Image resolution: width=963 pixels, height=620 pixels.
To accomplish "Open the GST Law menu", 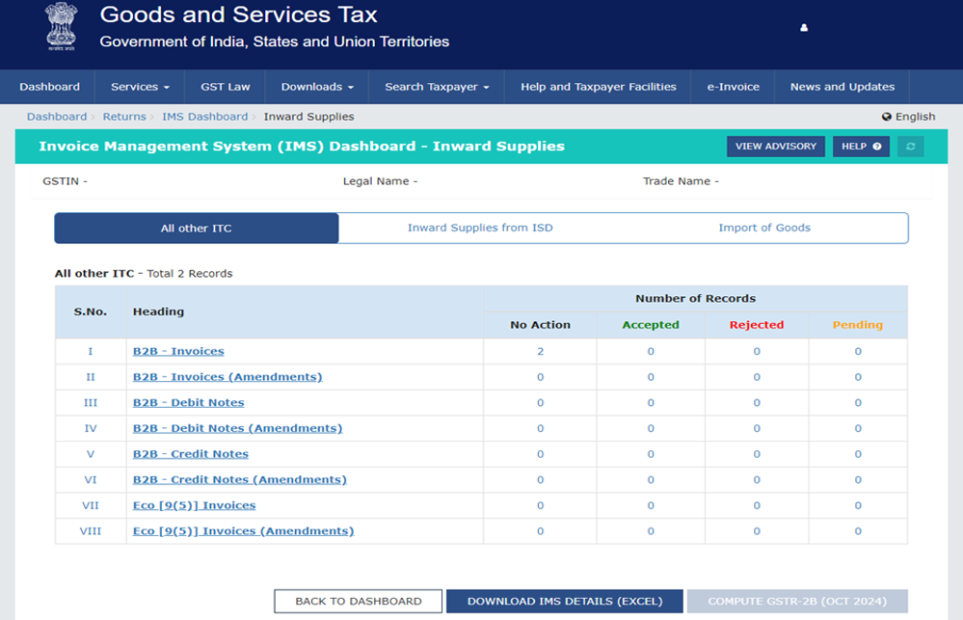I will pos(226,87).
